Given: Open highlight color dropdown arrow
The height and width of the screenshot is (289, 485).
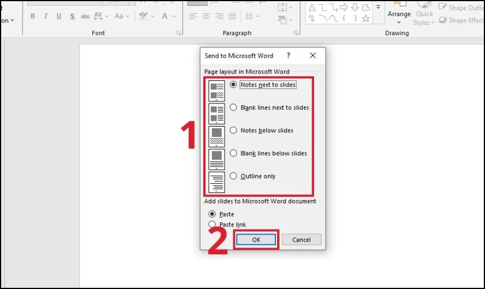Looking at the screenshot, I should click(152, 16).
